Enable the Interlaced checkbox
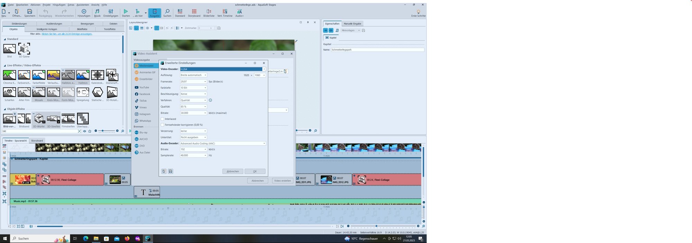This screenshot has width=692, height=243. pyautogui.click(x=163, y=119)
